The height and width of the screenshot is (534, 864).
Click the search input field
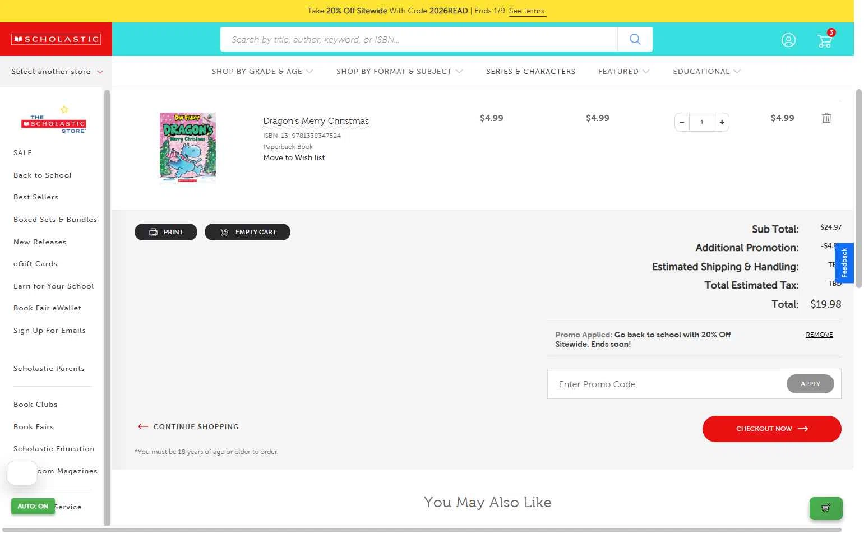click(x=418, y=39)
